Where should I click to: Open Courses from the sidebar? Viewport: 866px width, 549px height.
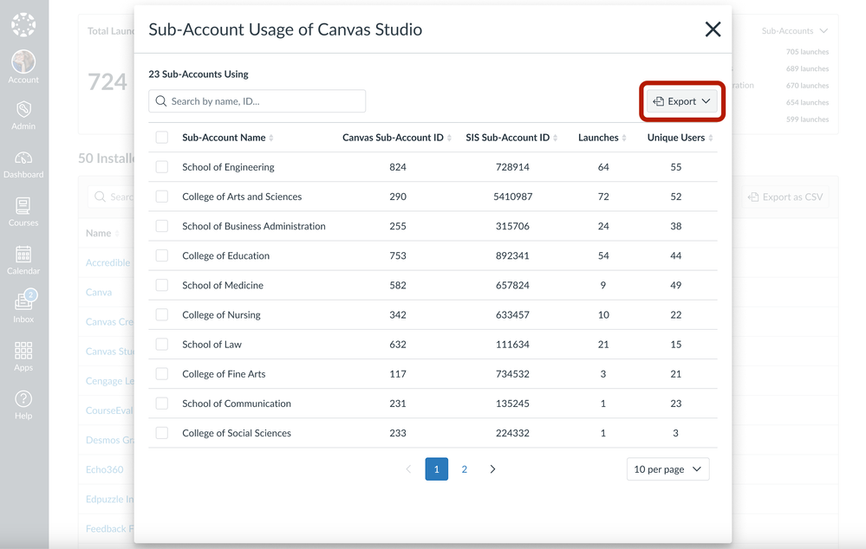[x=23, y=211]
